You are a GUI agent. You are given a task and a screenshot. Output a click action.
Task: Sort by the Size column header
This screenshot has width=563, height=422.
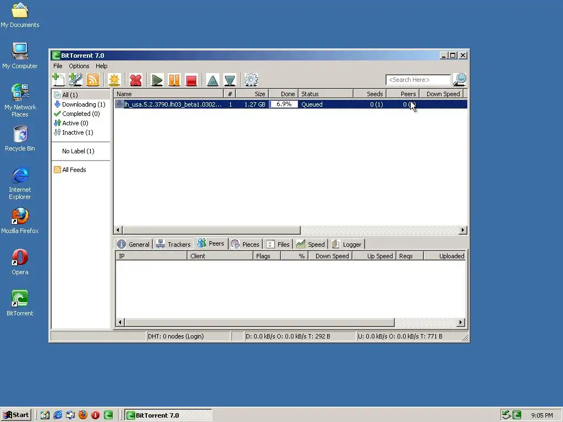point(252,94)
